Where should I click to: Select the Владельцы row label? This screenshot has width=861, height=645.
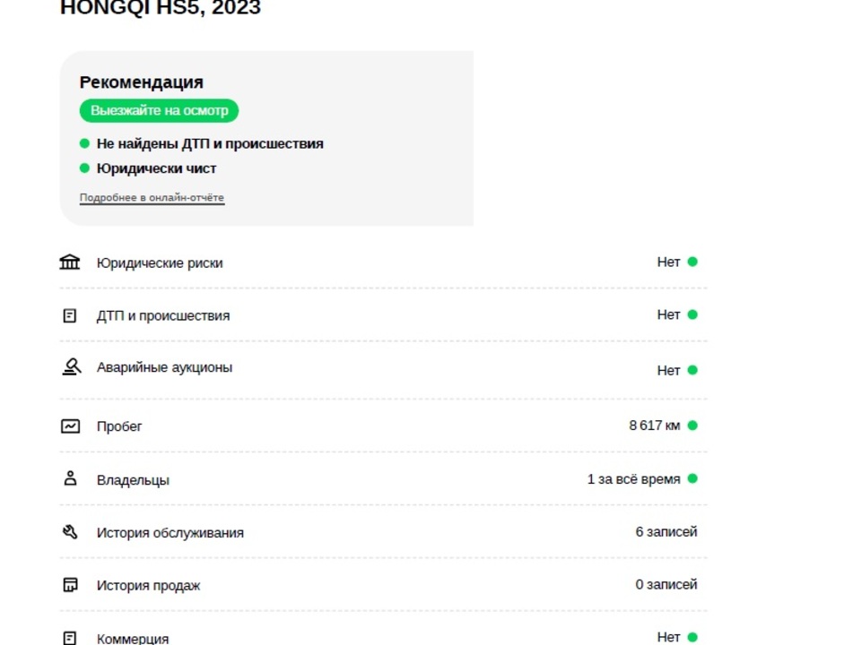pos(133,480)
